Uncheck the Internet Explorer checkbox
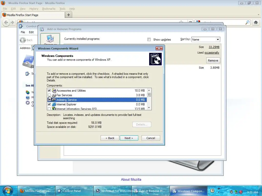The image size is (262, 196). click(49, 104)
